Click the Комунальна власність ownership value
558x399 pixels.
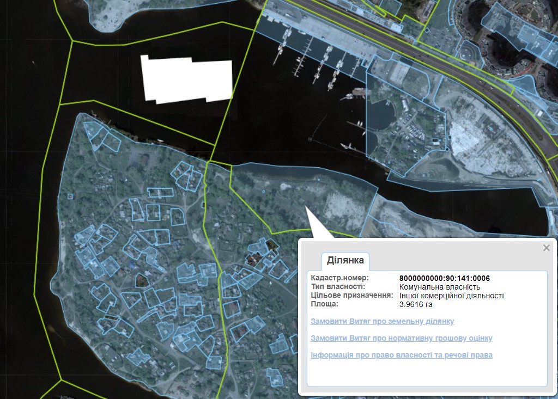(439, 287)
